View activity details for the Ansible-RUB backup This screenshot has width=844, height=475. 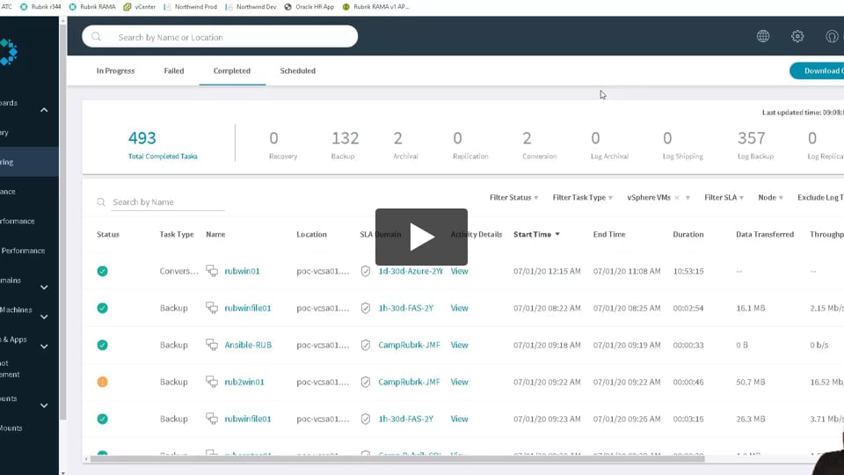459,345
